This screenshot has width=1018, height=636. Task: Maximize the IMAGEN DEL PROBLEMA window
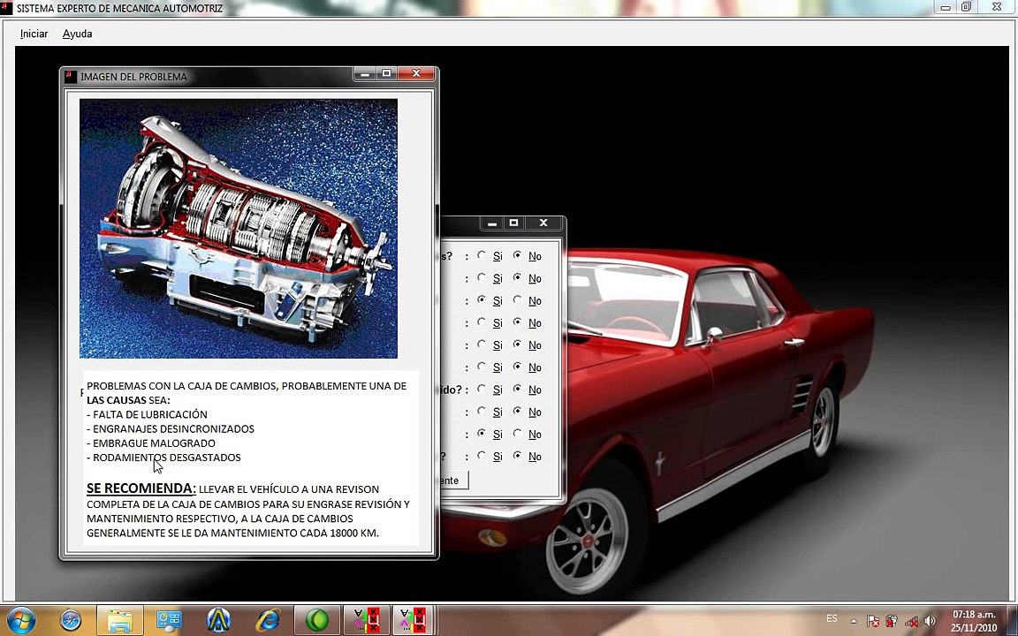(387, 74)
